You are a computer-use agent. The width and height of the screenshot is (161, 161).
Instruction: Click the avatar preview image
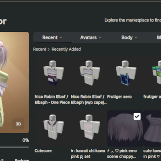click(14, 83)
